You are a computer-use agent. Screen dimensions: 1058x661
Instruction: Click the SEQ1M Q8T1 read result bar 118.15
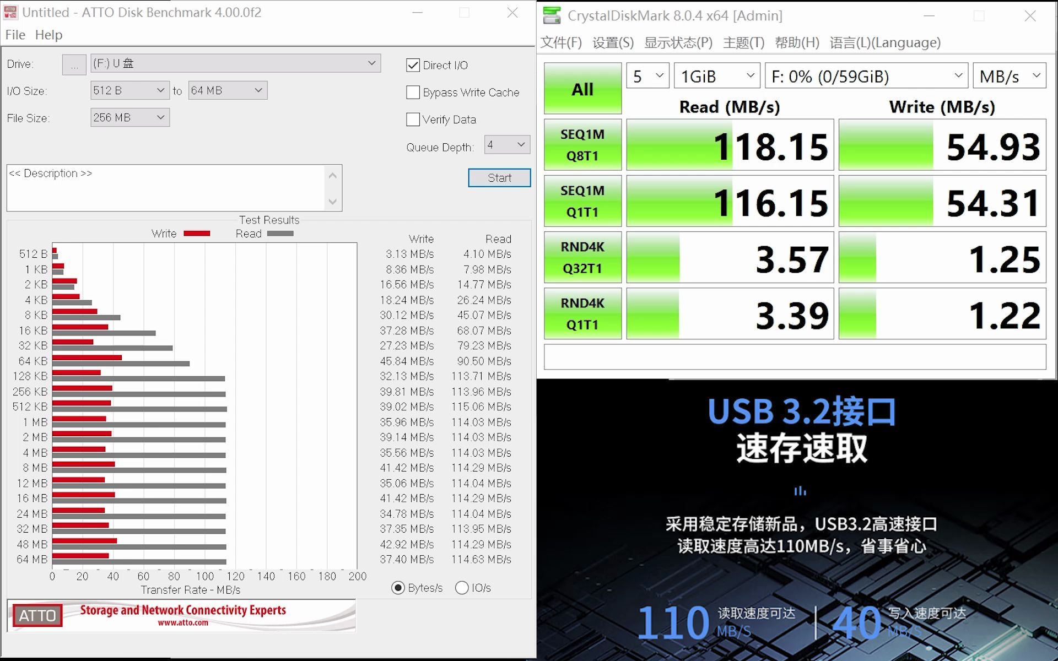click(x=730, y=145)
